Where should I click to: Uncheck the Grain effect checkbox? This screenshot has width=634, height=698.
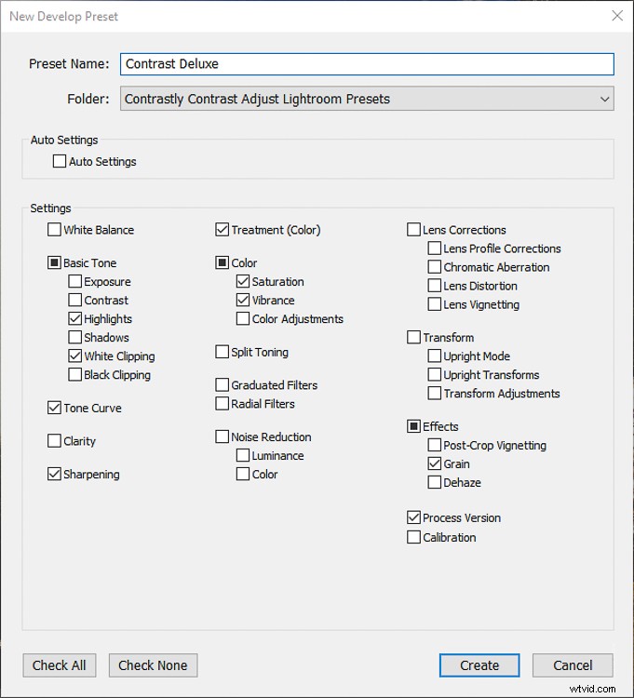click(435, 463)
